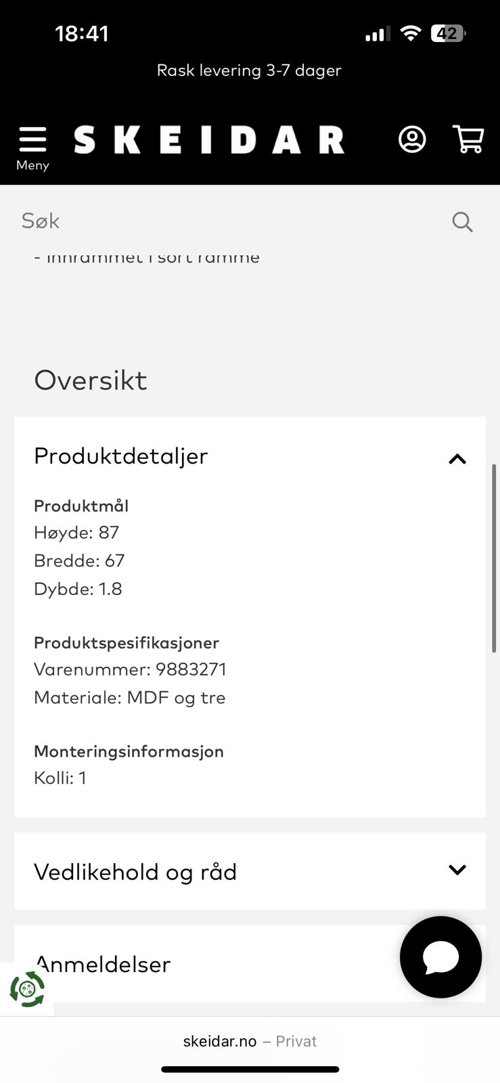Tap the Wi-Fi status icon
500x1083 pixels.
pos(410,33)
